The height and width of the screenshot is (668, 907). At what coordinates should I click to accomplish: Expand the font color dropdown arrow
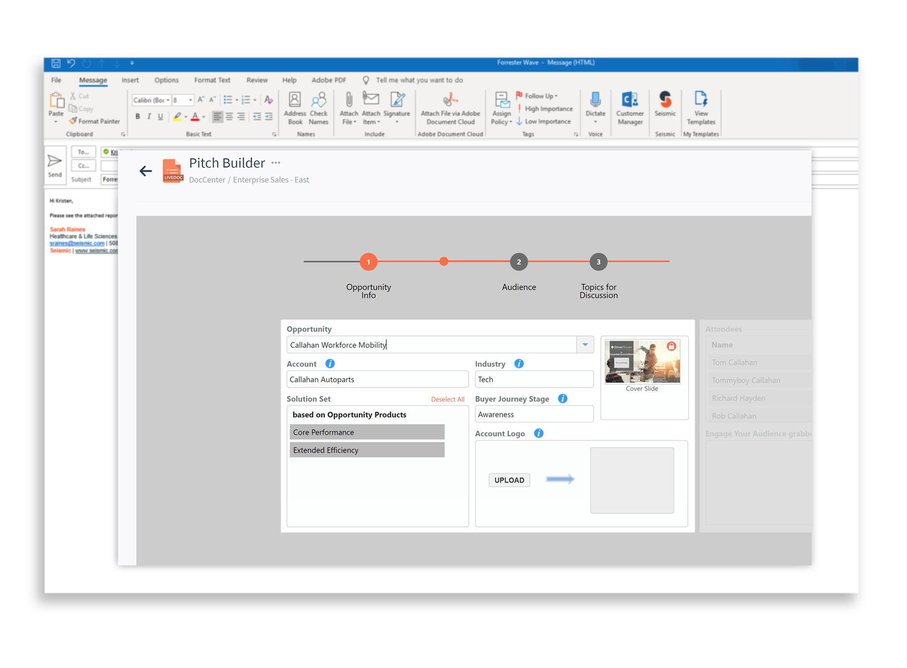point(204,117)
